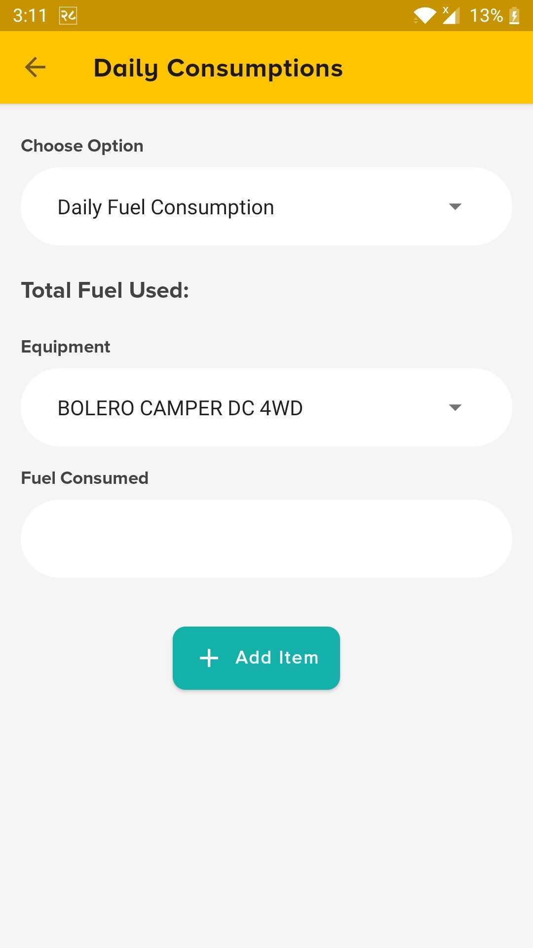Click the Equipment dropdown arrow
This screenshot has height=948, width=533.
[455, 407]
